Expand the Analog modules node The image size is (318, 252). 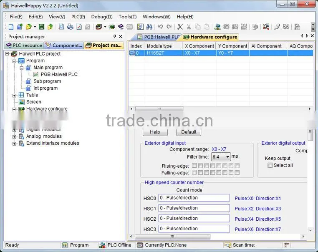(15, 137)
